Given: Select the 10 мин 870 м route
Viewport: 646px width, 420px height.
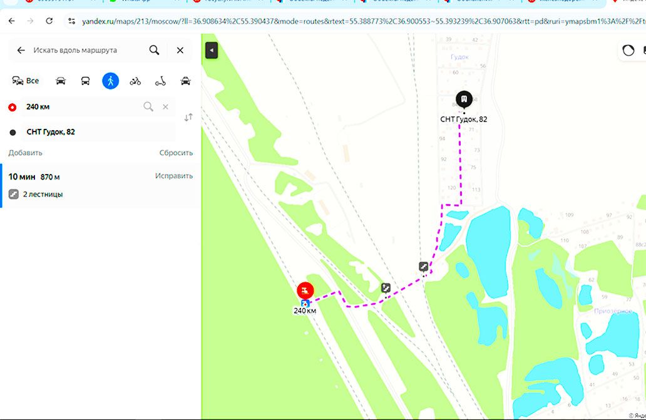Looking at the screenshot, I should pos(101,185).
